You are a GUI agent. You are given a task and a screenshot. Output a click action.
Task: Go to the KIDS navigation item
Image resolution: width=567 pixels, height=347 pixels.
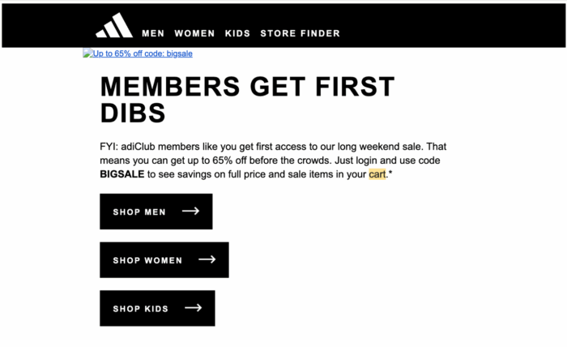click(x=237, y=34)
